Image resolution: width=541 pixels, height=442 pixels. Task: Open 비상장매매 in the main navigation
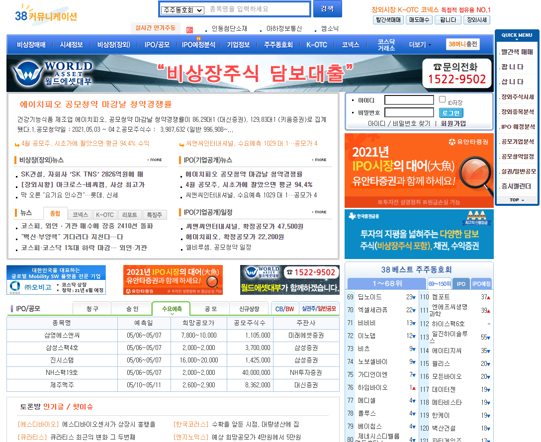pyautogui.click(x=31, y=45)
